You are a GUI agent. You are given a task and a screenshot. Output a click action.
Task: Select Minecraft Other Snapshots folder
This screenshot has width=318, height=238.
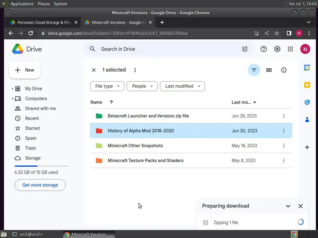point(191,146)
